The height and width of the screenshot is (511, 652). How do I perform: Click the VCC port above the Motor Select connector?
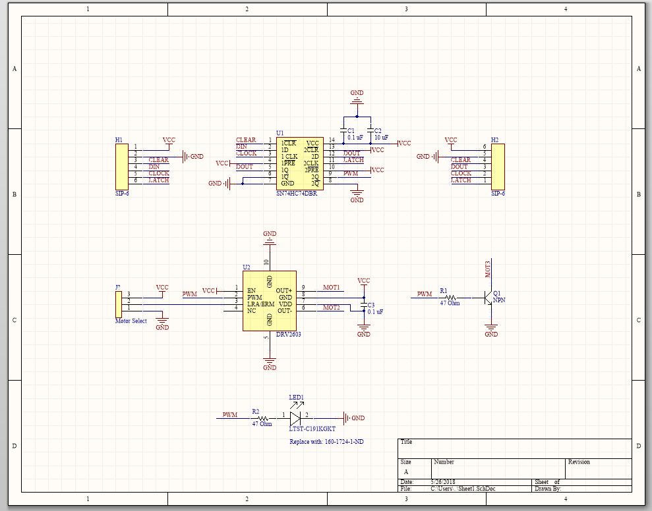point(162,290)
